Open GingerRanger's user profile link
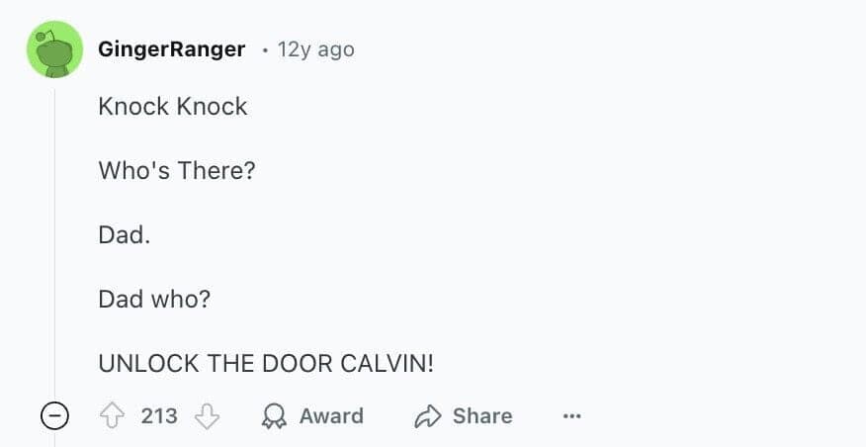This screenshot has width=866, height=447. click(171, 49)
